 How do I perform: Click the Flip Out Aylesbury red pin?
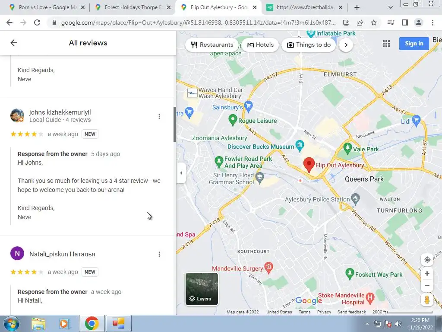(309, 165)
